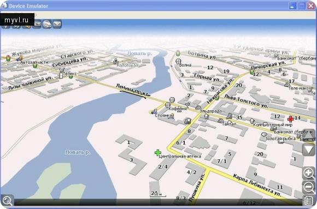The height and width of the screenshot is (209, 317).
Task: Click the traffic light on Ботвина ул.
Action: pos(178,53)
